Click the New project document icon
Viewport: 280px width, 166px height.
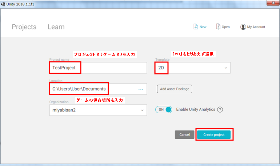(196, 27)
